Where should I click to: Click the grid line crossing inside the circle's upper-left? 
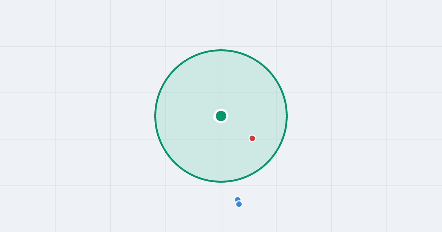click(x=166, y=93)
